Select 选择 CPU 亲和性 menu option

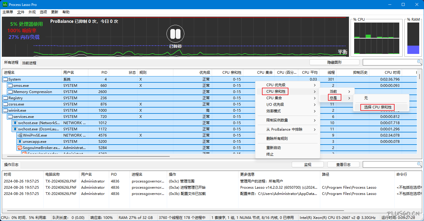378,107
